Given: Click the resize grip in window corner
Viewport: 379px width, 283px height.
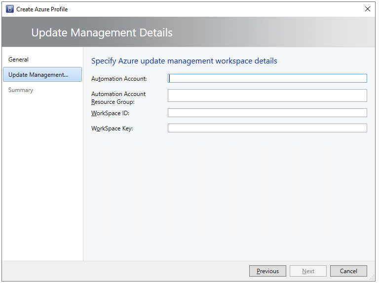Looking at the screenshot, I should pyautogui.click(x=373, y=278).
